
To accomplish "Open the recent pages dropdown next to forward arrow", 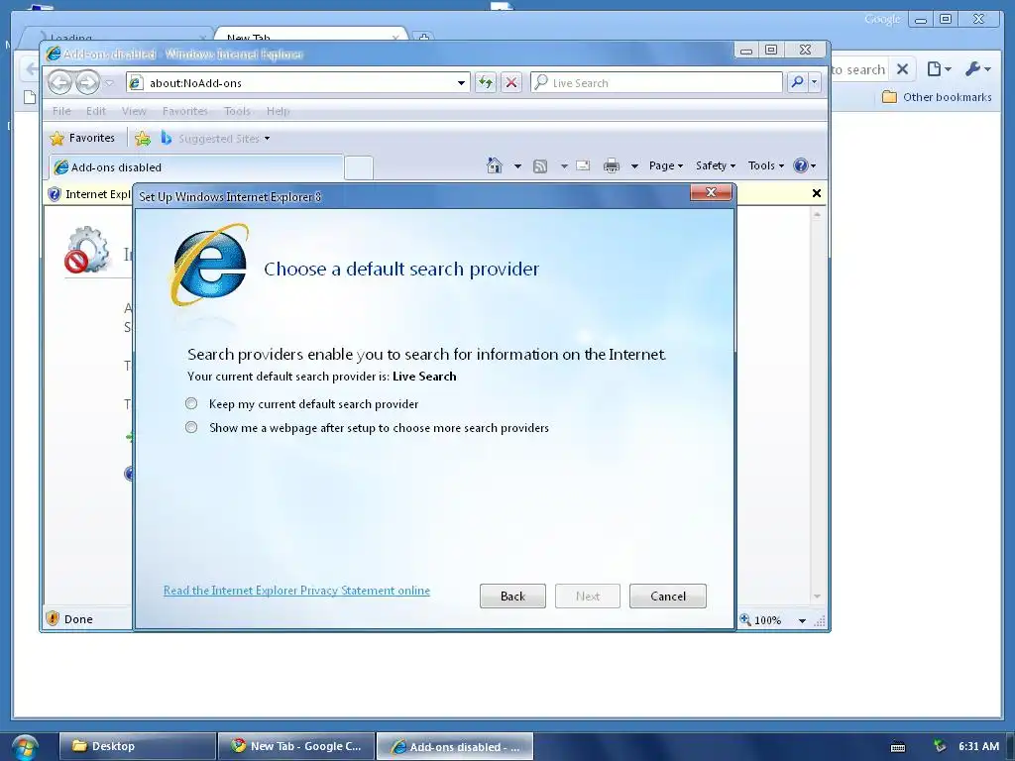I will (109, 83).
